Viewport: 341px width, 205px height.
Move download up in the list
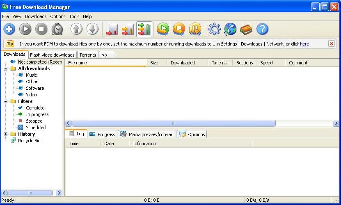point(77,29)
